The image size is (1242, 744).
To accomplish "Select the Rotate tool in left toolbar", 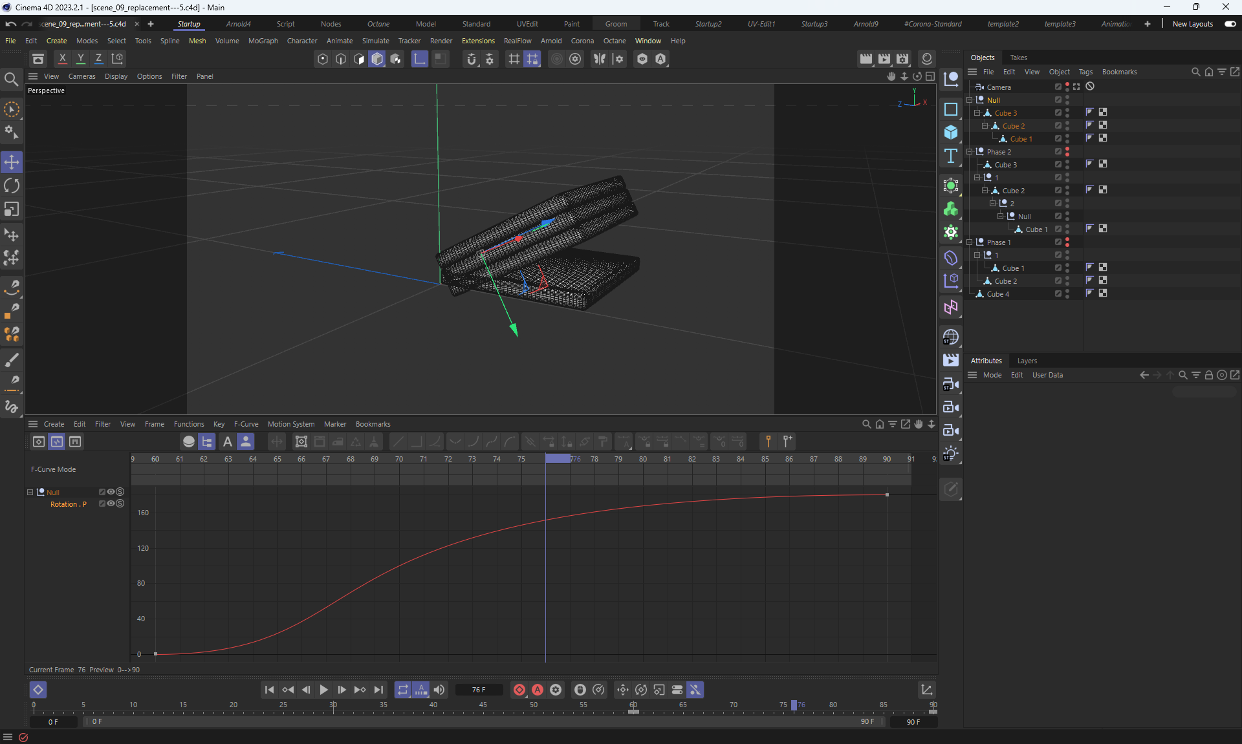I will click(x=12, y=186).
